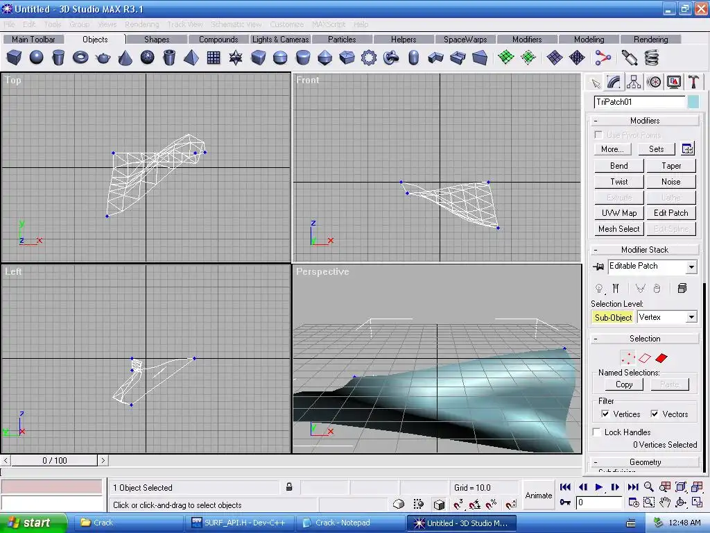Screen dimensions: 710x533
Task: Apply the Edit Patch modifier
Action: [x=671, y=213]
